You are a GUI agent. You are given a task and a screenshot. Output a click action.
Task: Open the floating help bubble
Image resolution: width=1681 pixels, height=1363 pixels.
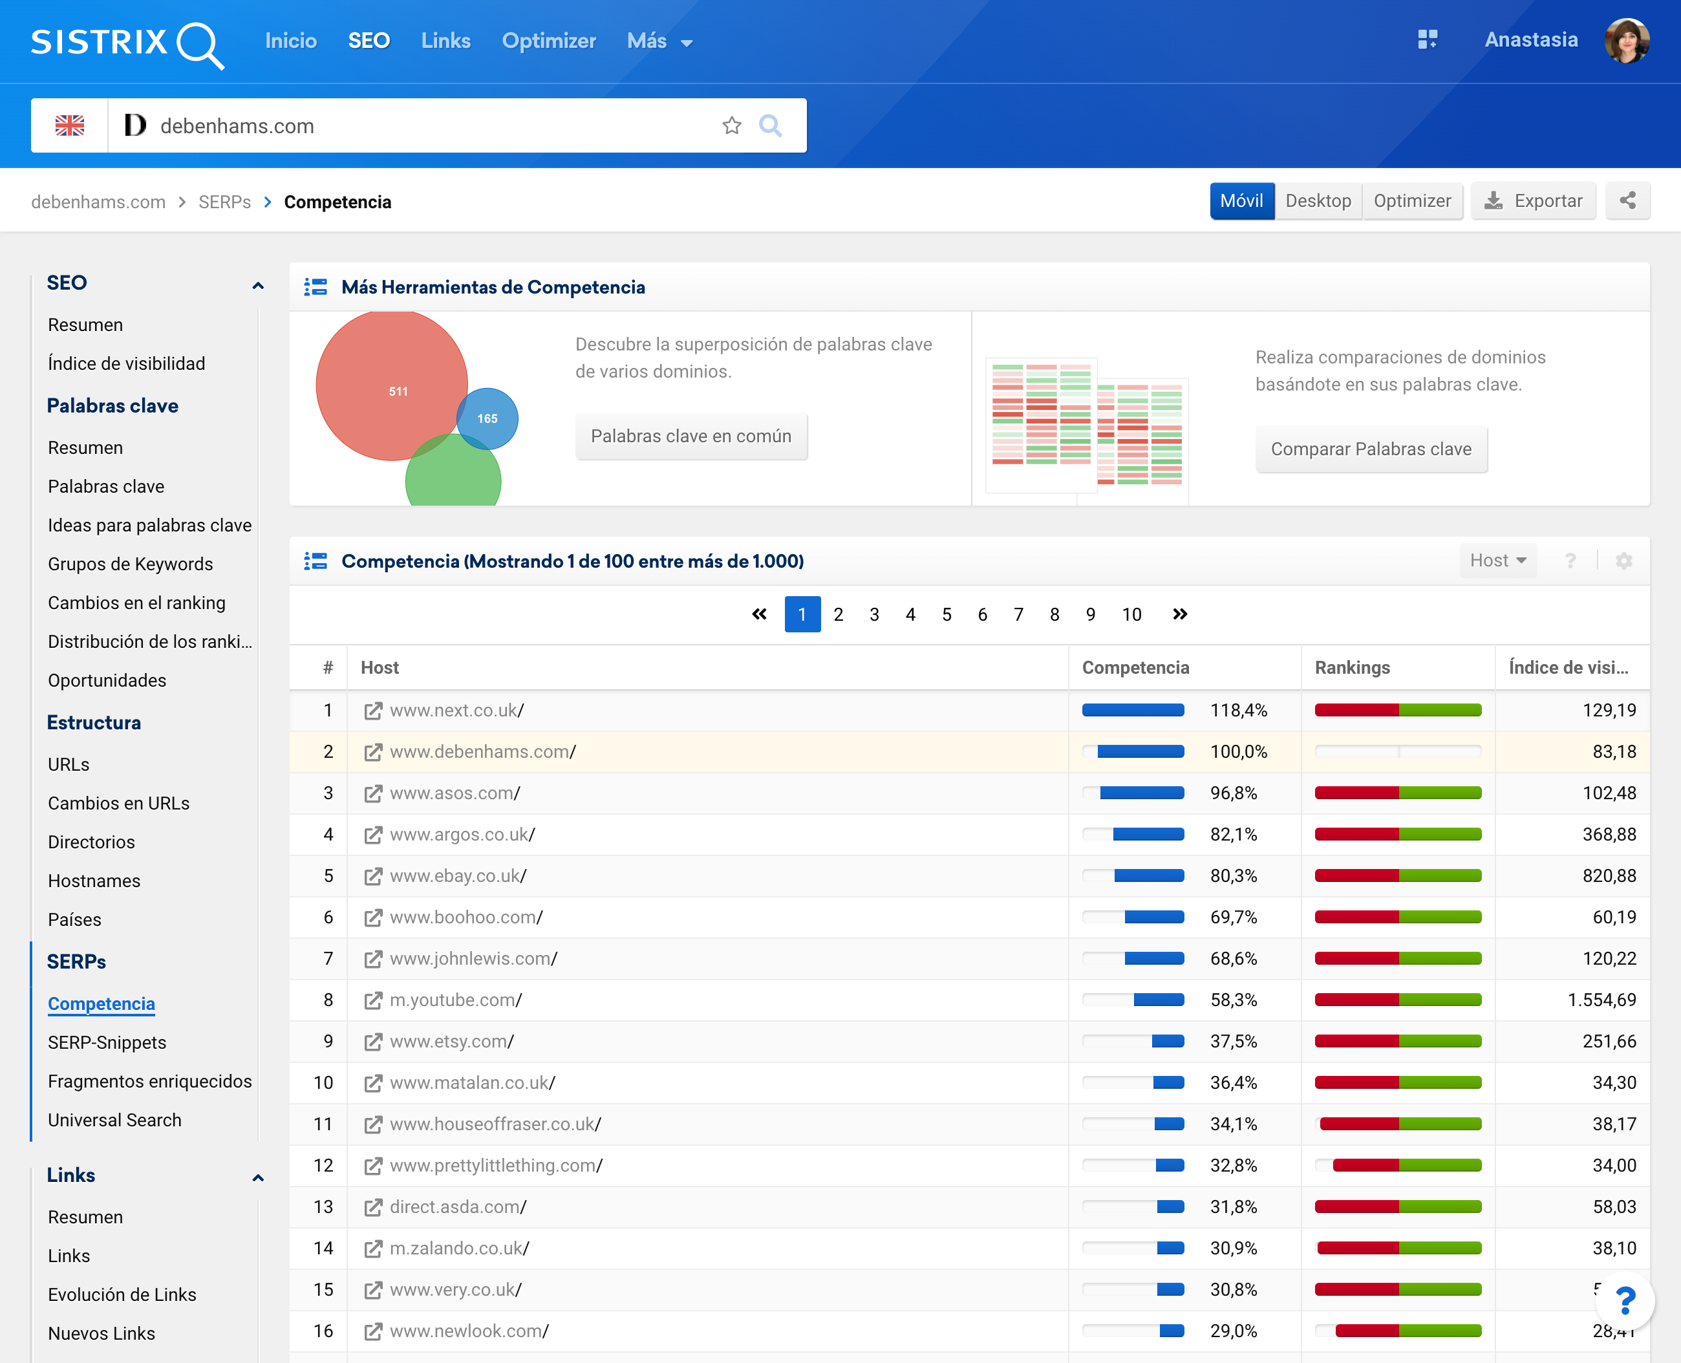(x=1625, y=1300)
